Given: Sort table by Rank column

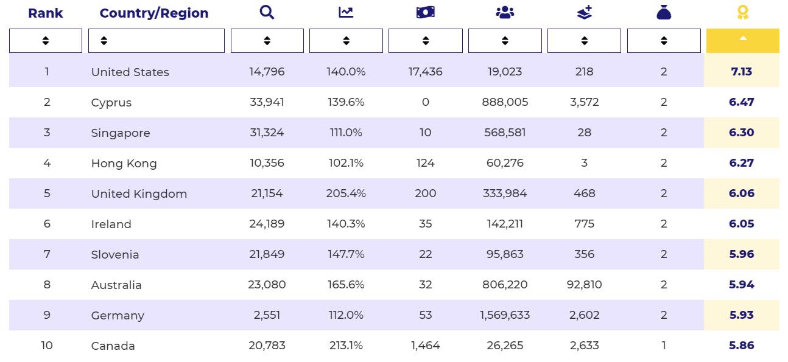Looking at the screenshot, I should click(x=46, y=41).
